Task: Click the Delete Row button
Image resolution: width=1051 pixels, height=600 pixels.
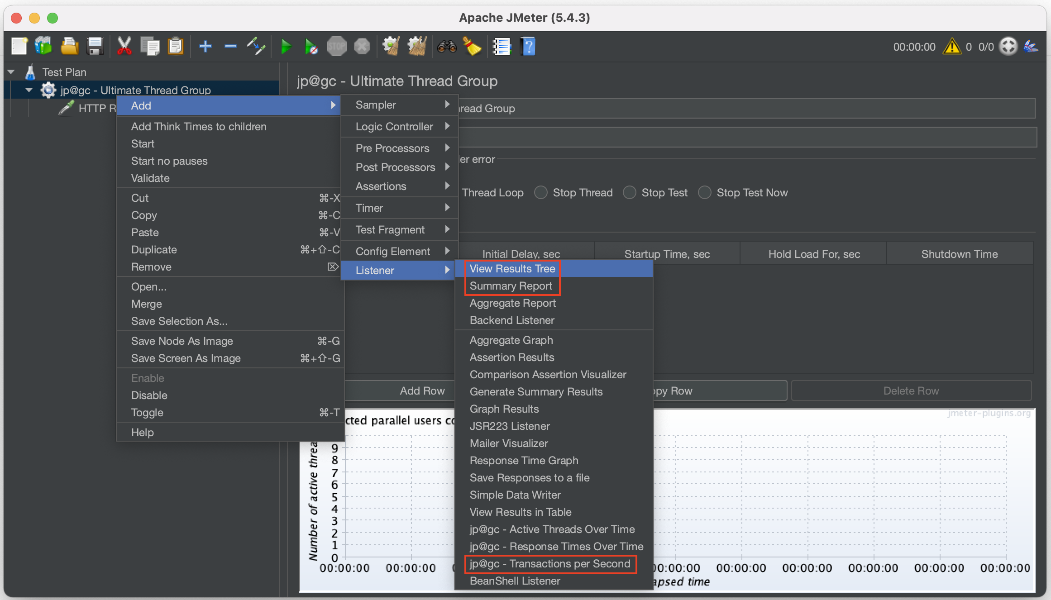Action: [x=911, y=391]
